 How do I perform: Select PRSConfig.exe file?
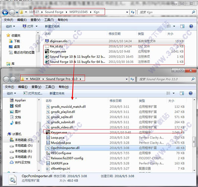click(115, 153)
